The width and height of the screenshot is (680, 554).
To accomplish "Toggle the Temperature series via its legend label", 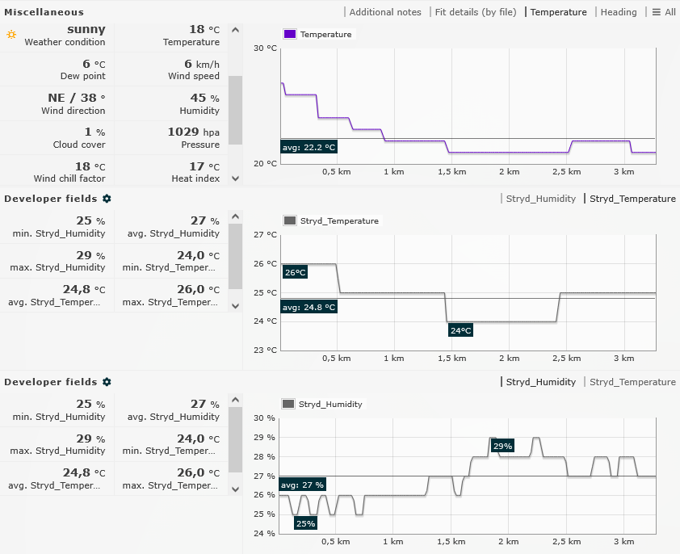I will tap(325, 35).
